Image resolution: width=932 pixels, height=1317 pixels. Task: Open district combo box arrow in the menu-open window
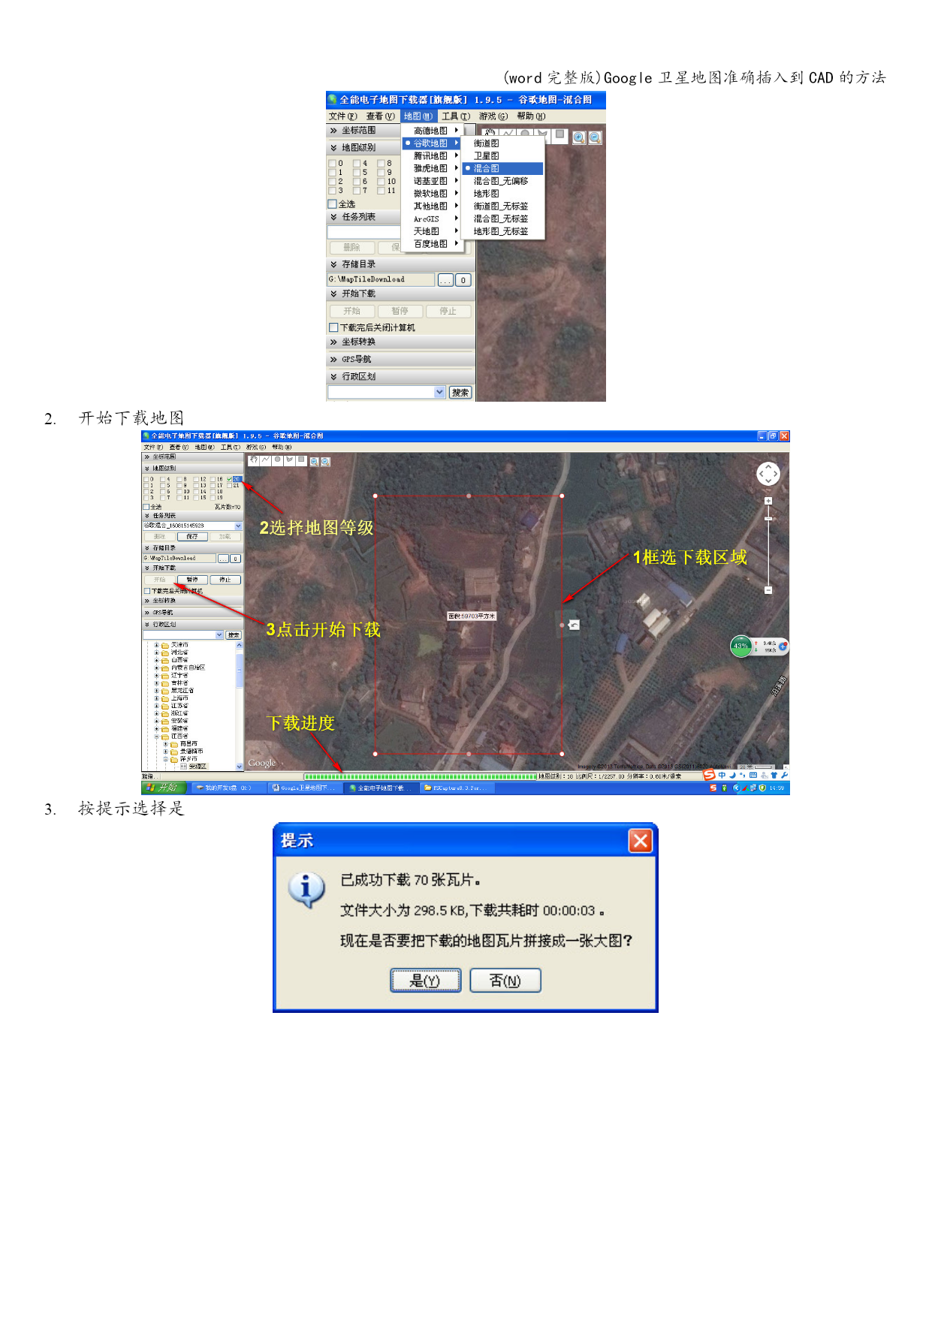coord(440,392)
